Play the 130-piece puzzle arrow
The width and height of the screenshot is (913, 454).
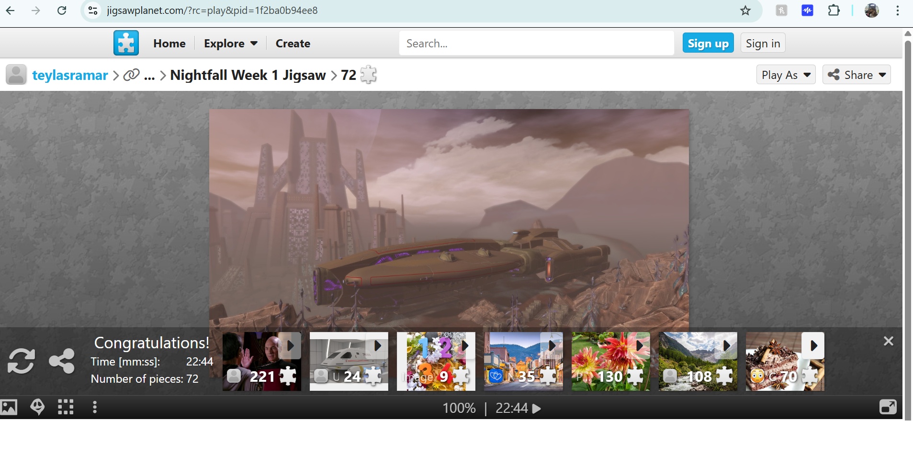639,346
